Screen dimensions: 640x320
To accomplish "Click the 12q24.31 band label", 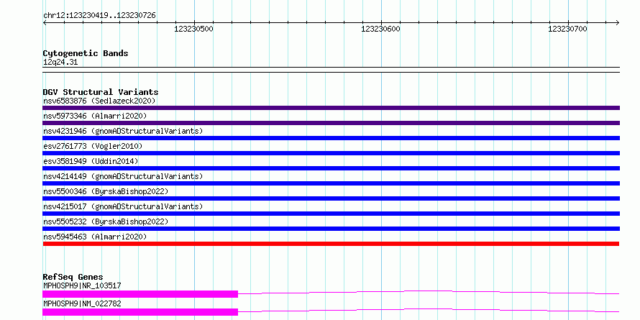I will point(60,63).
